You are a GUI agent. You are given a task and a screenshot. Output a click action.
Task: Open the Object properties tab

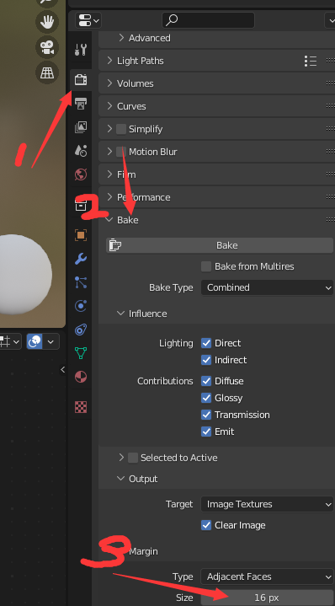pos(81,235)
